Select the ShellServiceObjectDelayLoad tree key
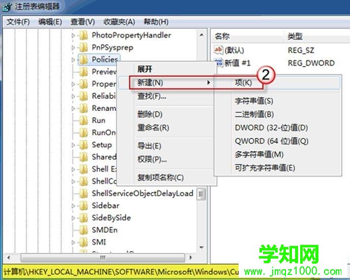Image resolution: width=350 pixels, height=280 pixels. click(x=142, y=193)
